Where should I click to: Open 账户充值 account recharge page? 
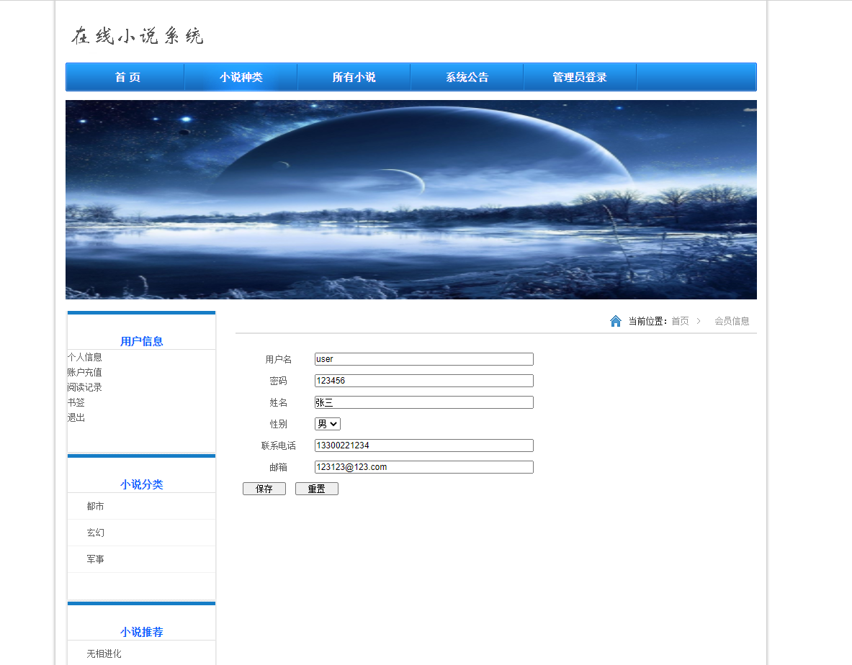84,372
